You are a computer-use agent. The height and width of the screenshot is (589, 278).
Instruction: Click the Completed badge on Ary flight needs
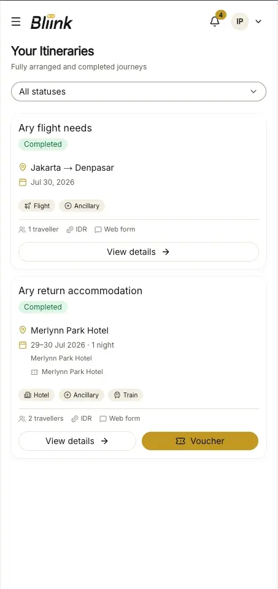click(43, 144)
